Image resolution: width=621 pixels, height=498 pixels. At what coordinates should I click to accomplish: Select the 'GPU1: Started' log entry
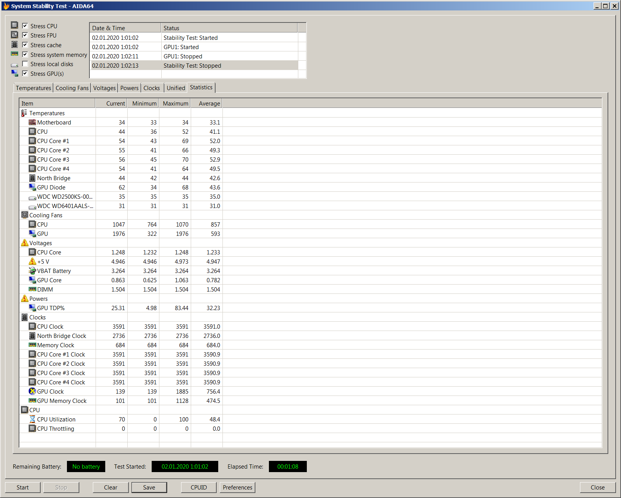click(194, 47)
